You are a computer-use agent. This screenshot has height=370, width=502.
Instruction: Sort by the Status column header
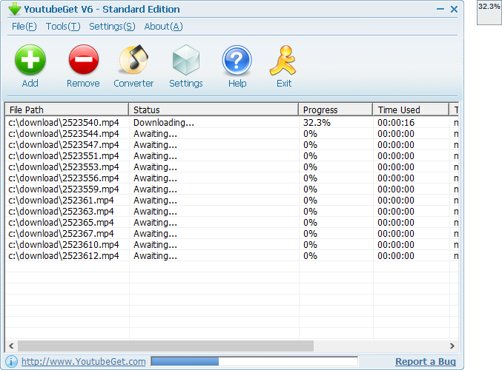tap(214, 110)
